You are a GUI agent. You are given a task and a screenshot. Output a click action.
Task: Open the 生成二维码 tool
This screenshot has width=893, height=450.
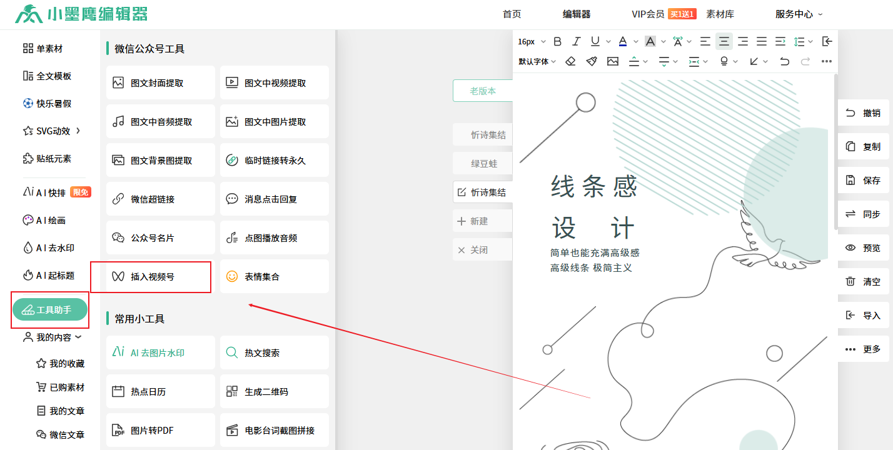(x=275, y=391)
